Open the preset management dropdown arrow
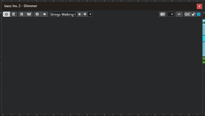The height and width of the screenshot is (116, 205). click(90, 14)
